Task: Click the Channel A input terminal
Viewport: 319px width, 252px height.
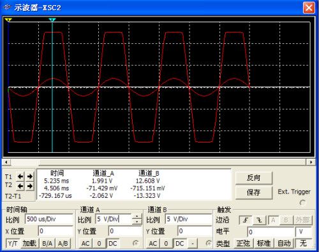Action: coord(135,243)
